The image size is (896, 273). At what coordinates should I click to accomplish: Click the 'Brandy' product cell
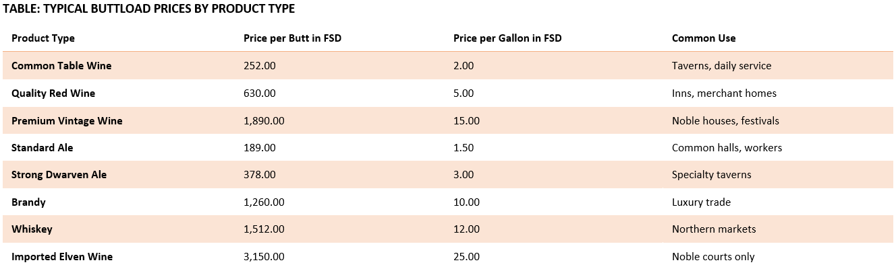pos(28,202)
